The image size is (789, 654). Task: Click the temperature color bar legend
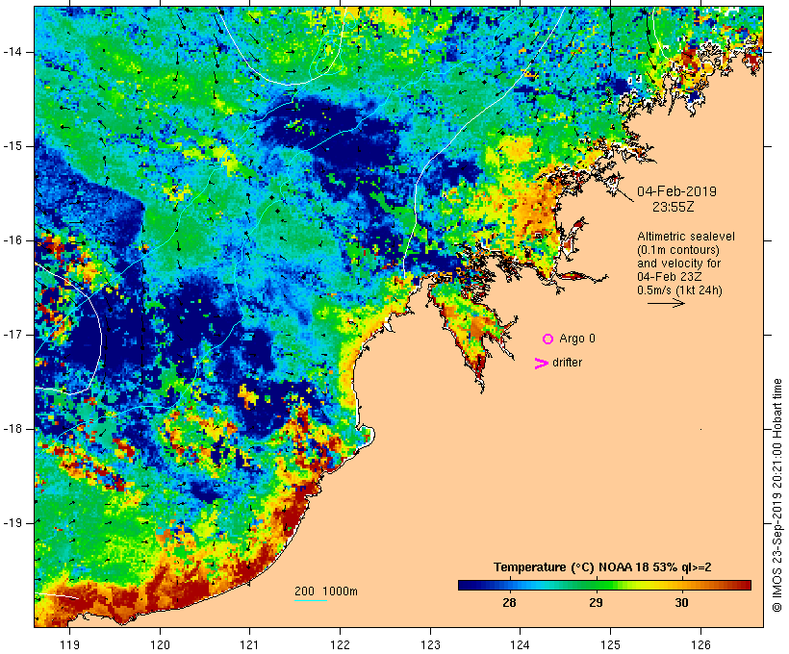pyautogui.click(x=604, y=585)
